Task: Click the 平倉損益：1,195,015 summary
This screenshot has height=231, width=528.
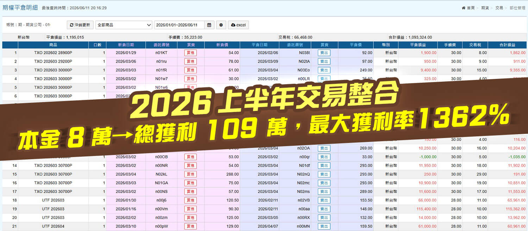Action: pos(65,37)
